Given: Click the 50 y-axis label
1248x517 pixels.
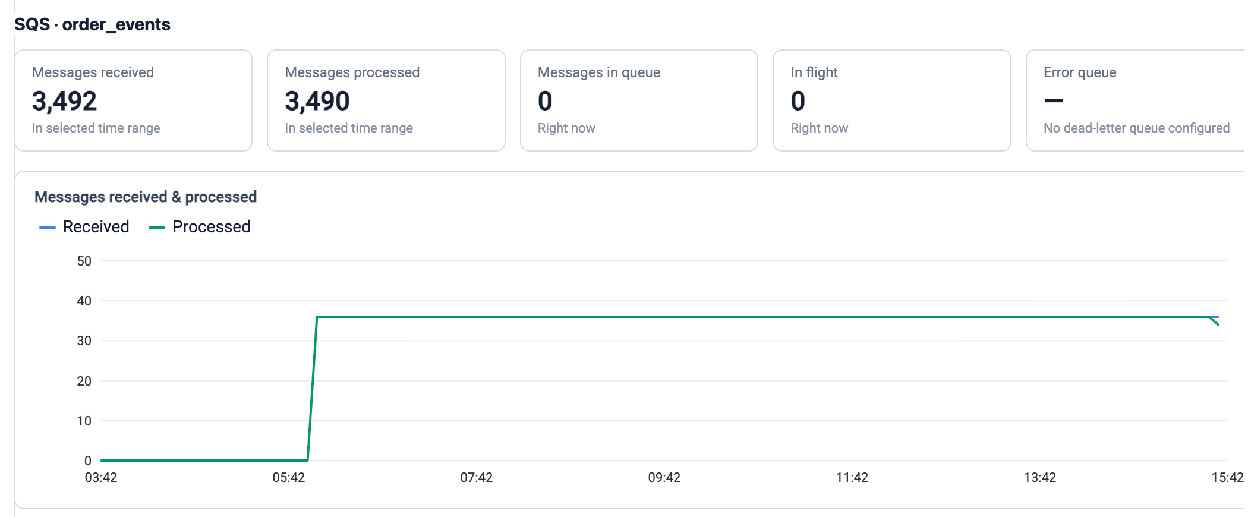Looking at the screenshot, I should click(84, 261).
